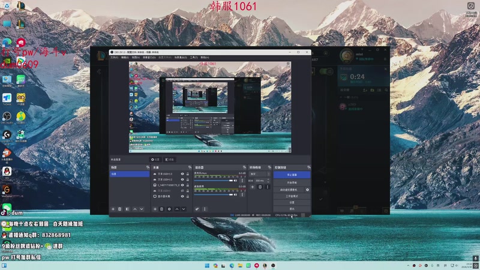Open the mixer panel three-dot menu
480x270 pixels.
point(205,209)
